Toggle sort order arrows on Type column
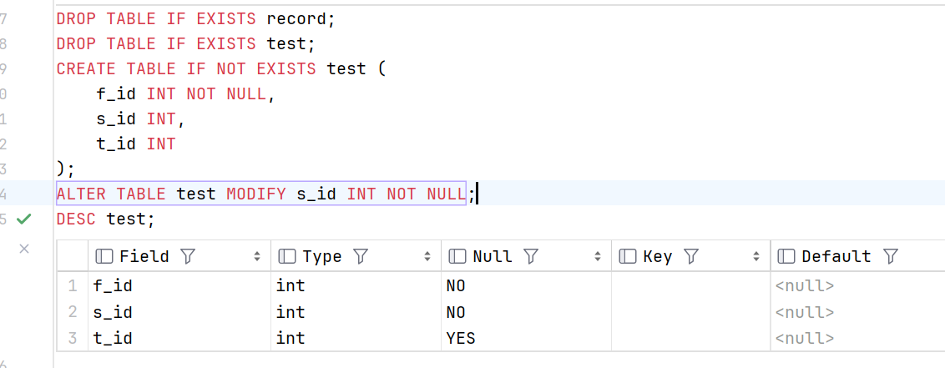Image resolution: width=945 pixels, height=368 pixels. pos(427,256)
